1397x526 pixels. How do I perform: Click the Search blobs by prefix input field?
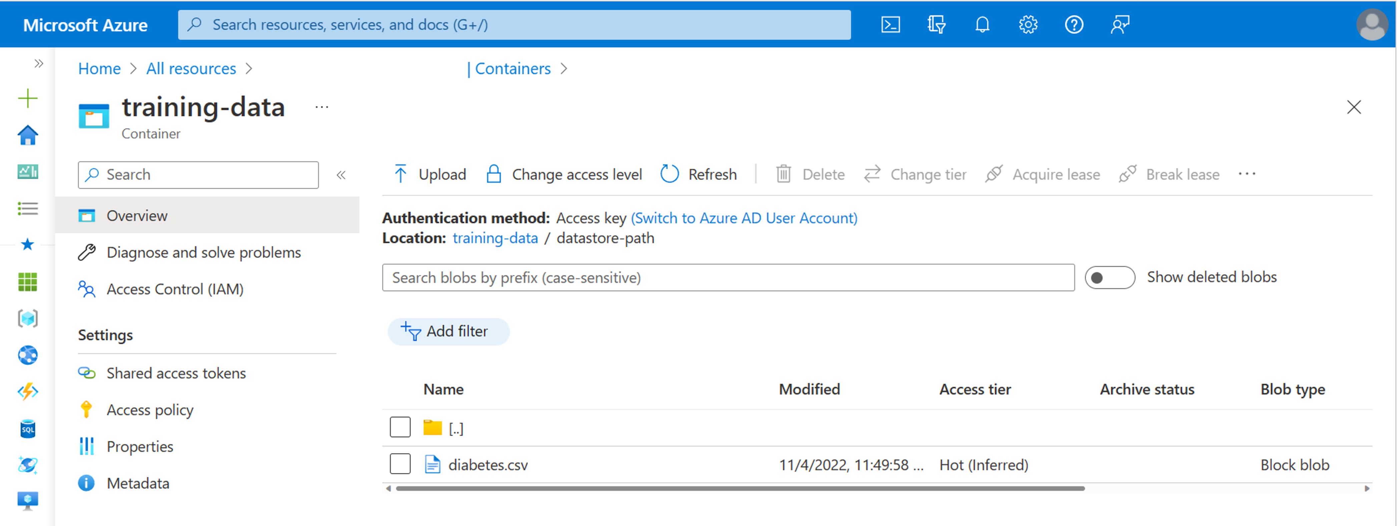click(x=730, y=277)
